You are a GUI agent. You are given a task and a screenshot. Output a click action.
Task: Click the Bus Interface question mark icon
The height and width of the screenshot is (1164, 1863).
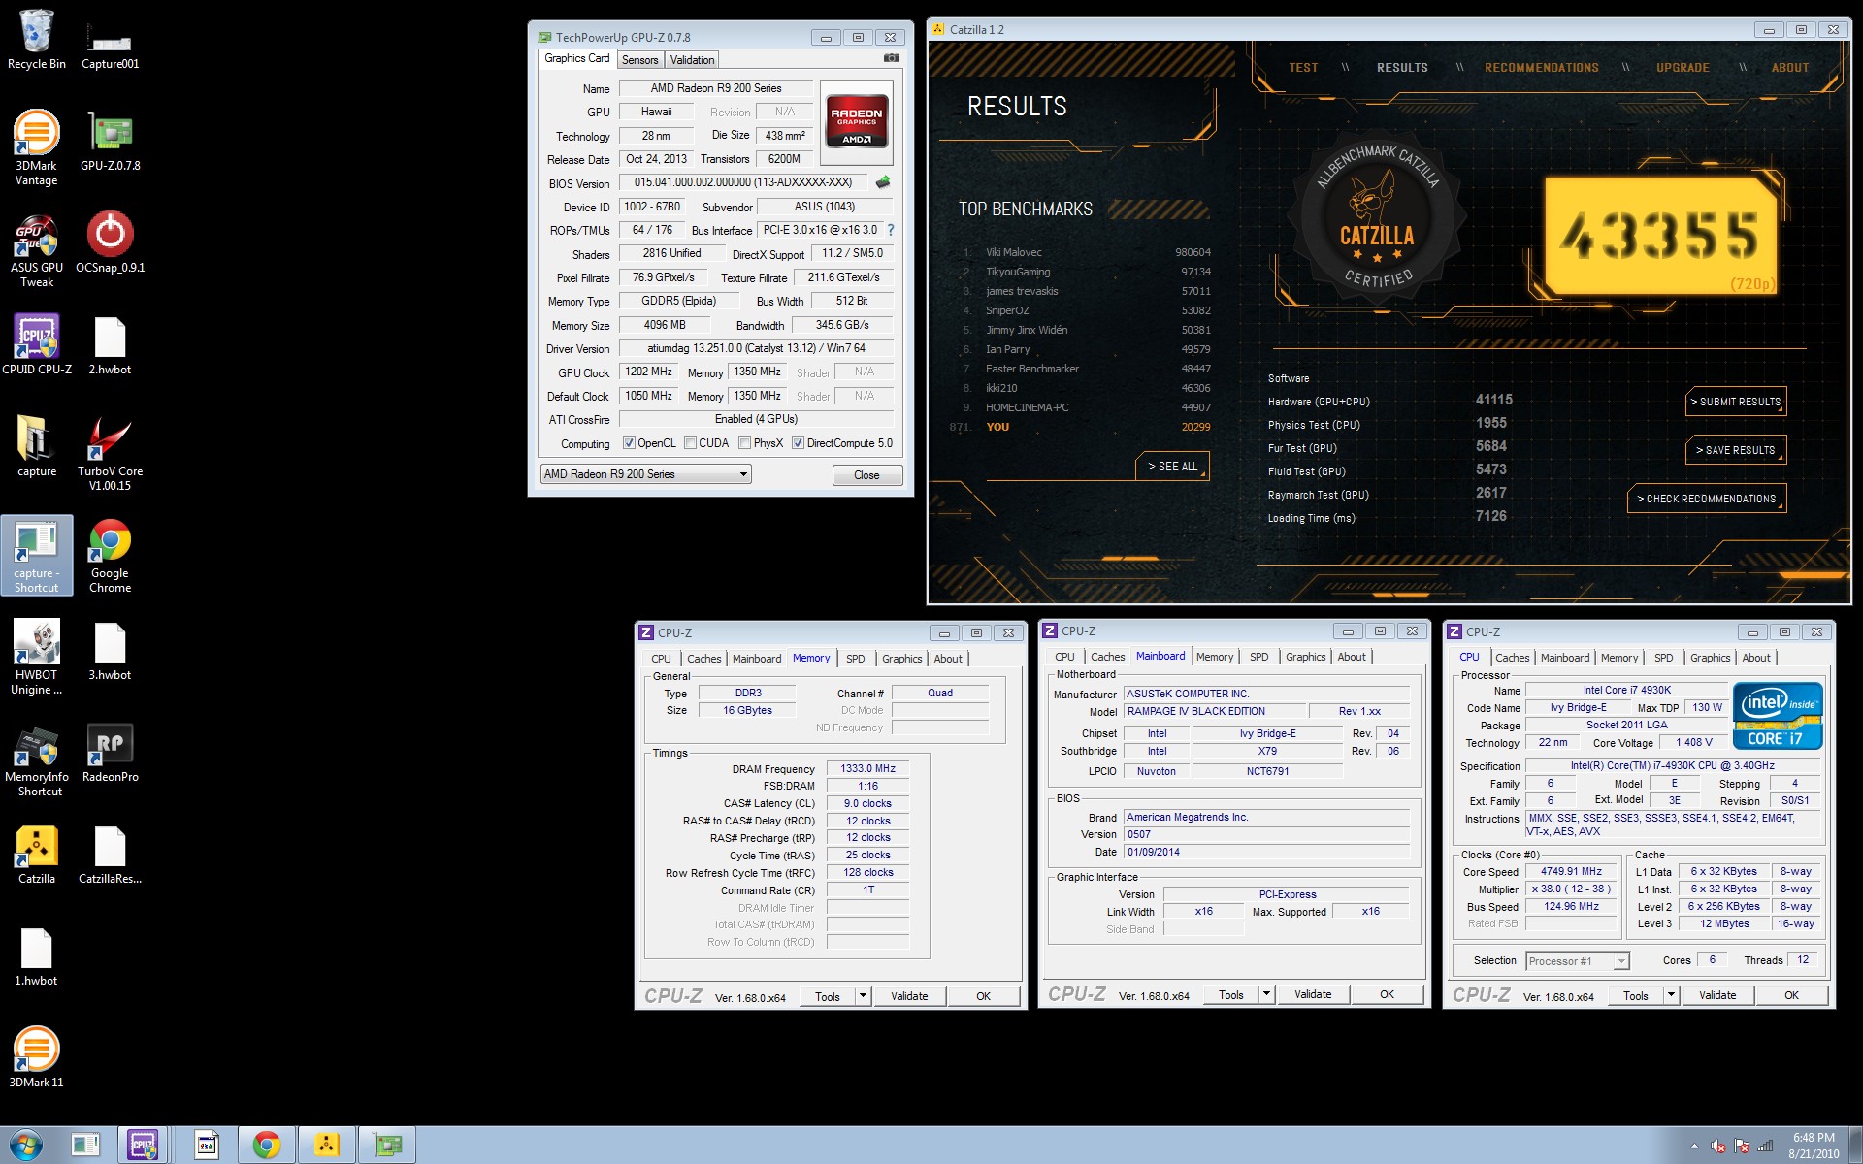[890, 230]
